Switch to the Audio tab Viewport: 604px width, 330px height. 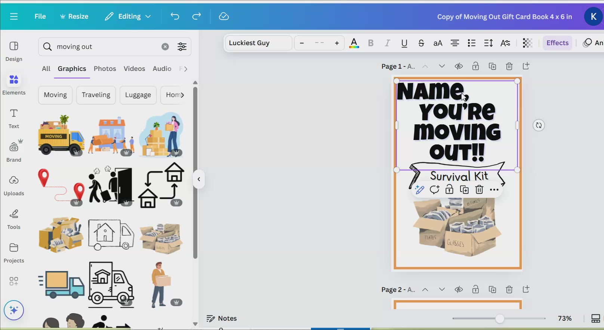point(162,69)
